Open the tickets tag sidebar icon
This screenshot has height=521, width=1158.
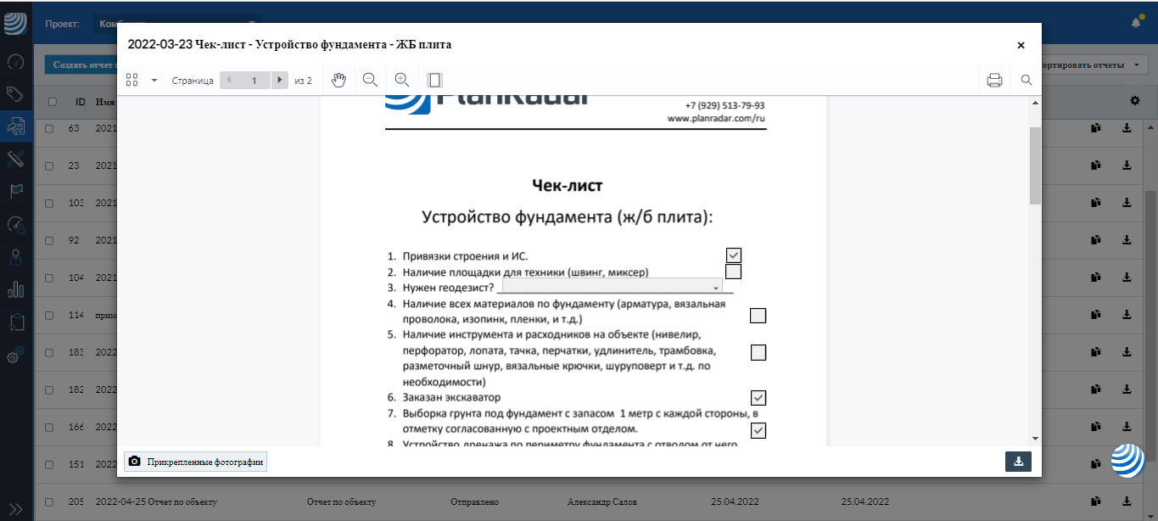[x=15, y=93]
